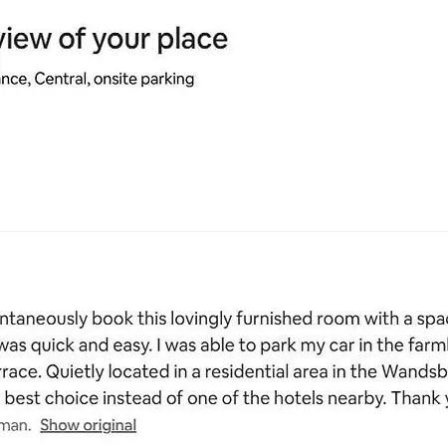Click the word "book" in the review
The height and width of the screenshot is (448, 448).
click(x=112, y=319)
